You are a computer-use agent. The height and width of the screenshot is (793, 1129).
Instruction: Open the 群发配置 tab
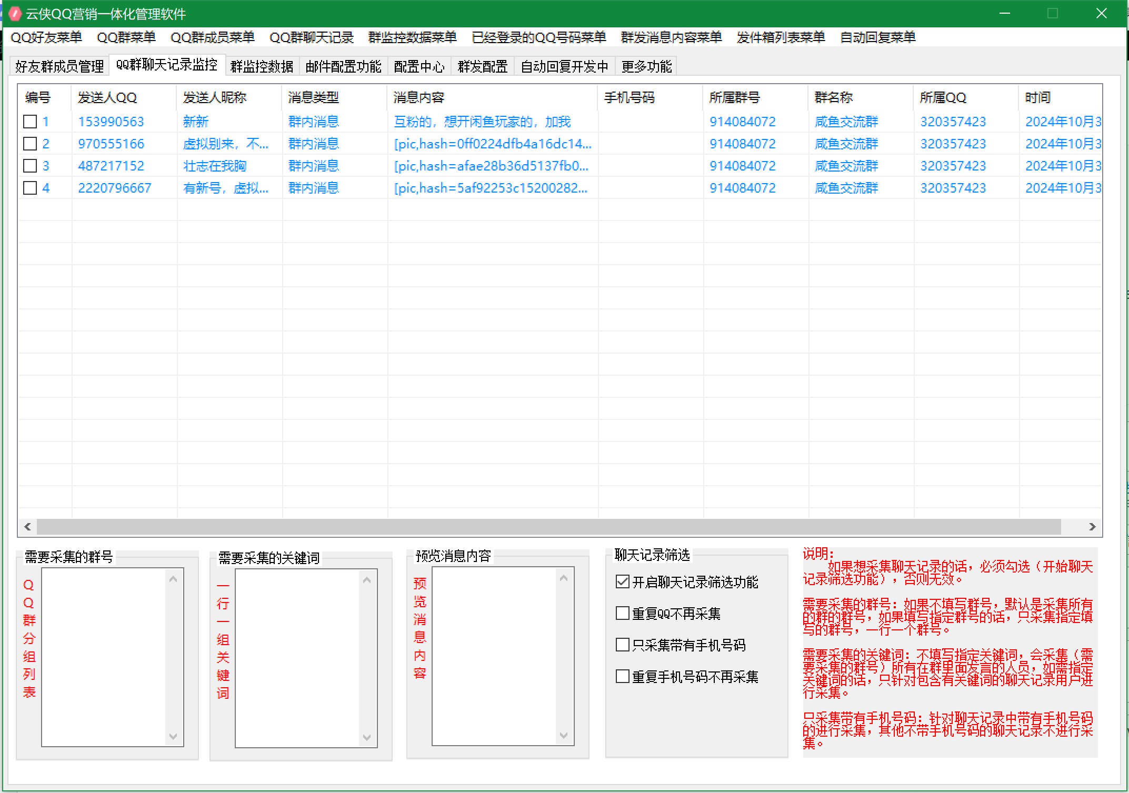(x=483, y=66)
